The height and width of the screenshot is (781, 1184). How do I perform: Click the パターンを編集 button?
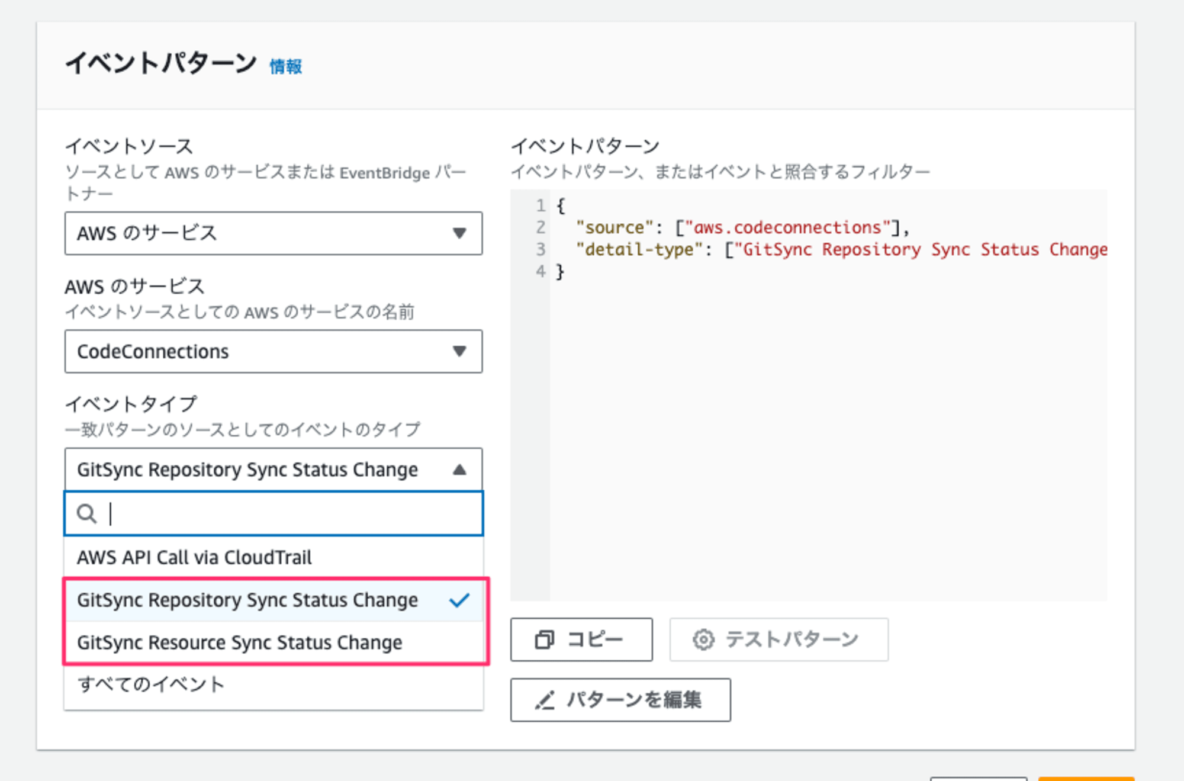point(620,700)
